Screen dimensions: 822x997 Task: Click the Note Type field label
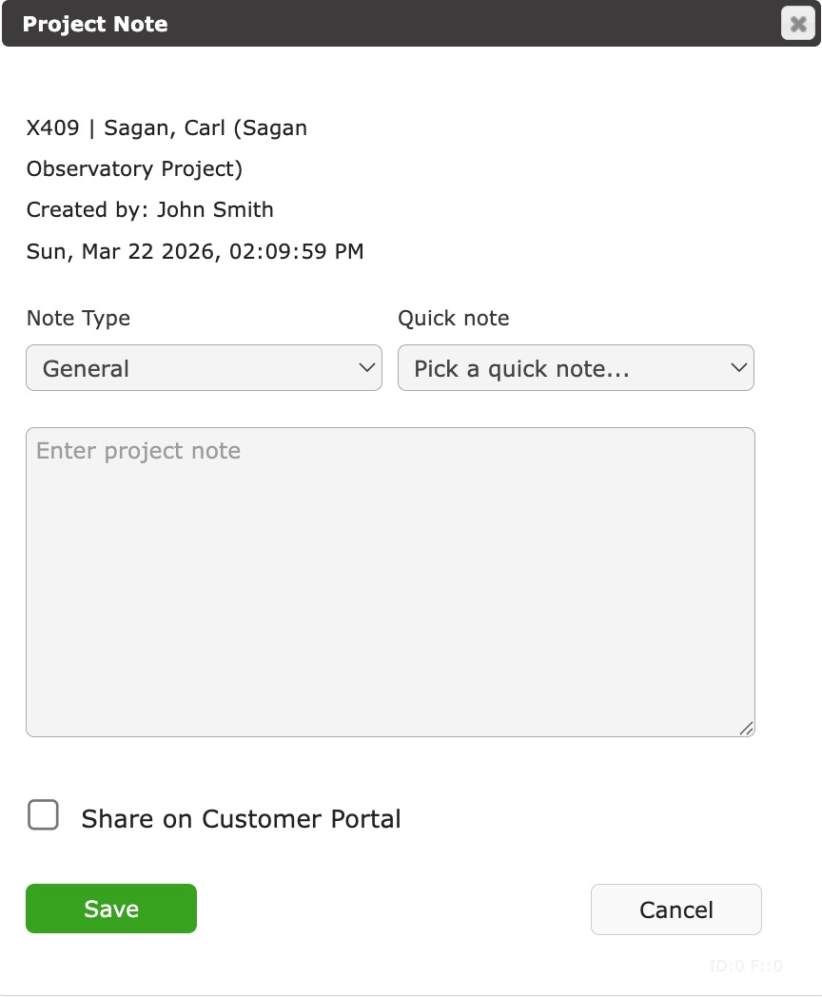click(x=79, y=319)
